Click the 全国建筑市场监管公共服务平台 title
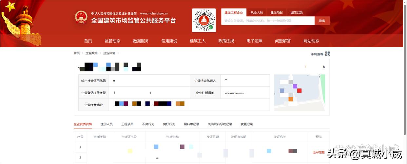The image size is (407, 164). 133,21
